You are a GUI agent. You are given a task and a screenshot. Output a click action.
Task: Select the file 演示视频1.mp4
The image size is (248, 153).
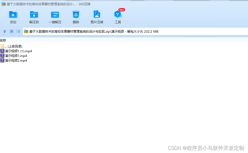tap(15, 56)
